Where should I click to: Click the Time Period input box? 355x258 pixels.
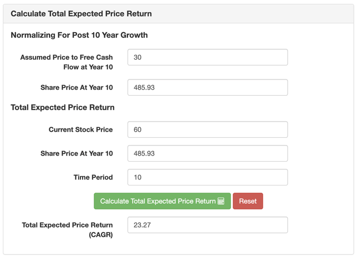tap(207, 177)
